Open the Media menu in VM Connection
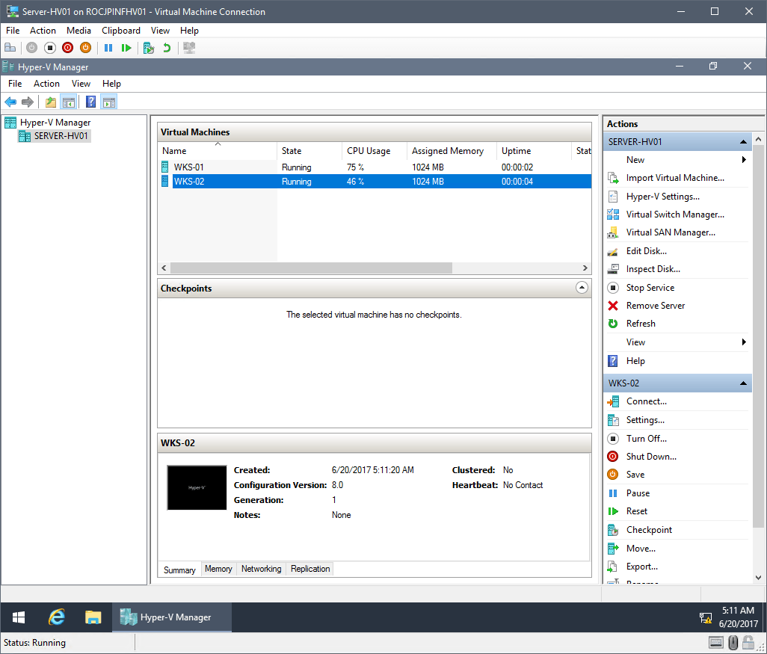 click(78, 31)
